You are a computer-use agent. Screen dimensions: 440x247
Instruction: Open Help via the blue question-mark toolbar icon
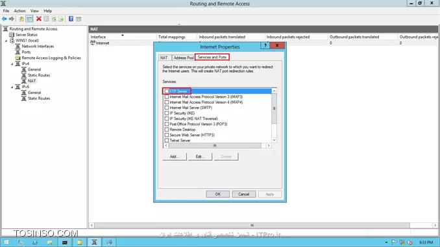[x=71, y=19]
